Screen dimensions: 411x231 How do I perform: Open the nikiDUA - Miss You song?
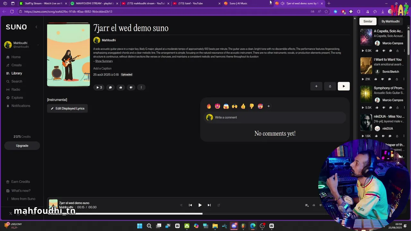pyautogui.click(x=389, y=116)
